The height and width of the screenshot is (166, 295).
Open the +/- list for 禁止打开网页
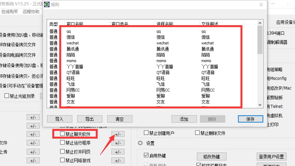(118, 152)
